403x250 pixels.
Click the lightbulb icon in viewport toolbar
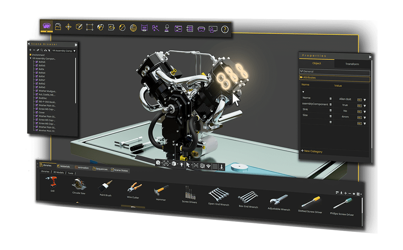pos(181,164)
